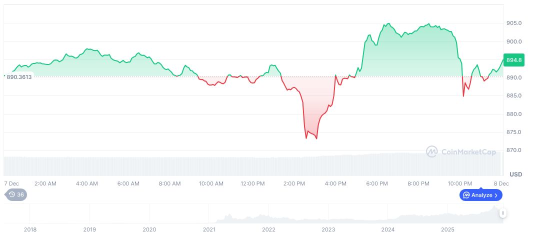This screenshot has width=536, height=235.
Task: Select the 10:00 AM time axis label
Action: point(211,183)
